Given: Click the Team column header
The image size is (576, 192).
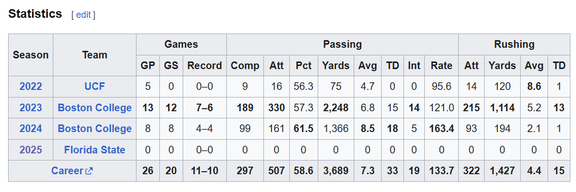Looking at the screenshot, I should 94,55.
